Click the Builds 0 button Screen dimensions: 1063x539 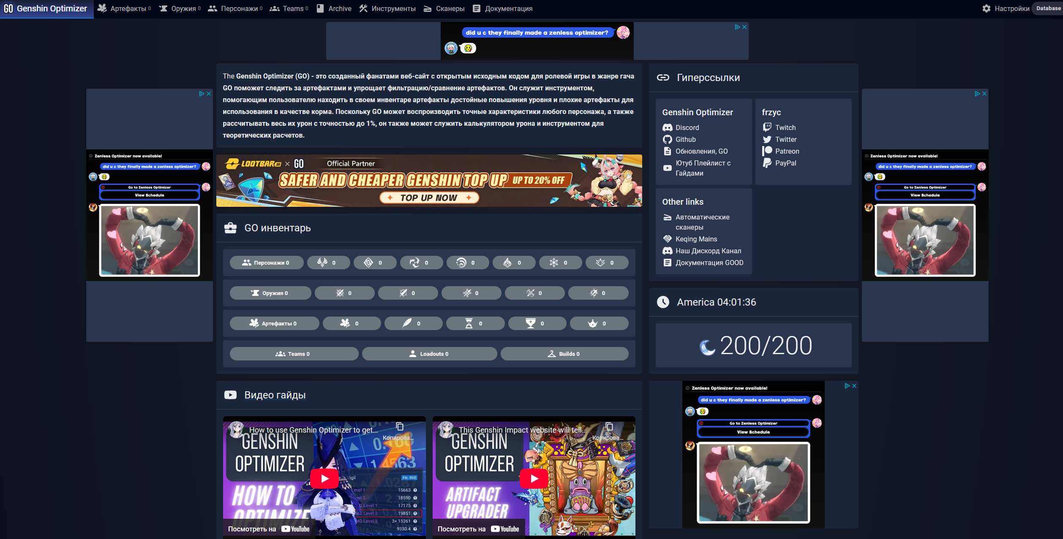564,354
